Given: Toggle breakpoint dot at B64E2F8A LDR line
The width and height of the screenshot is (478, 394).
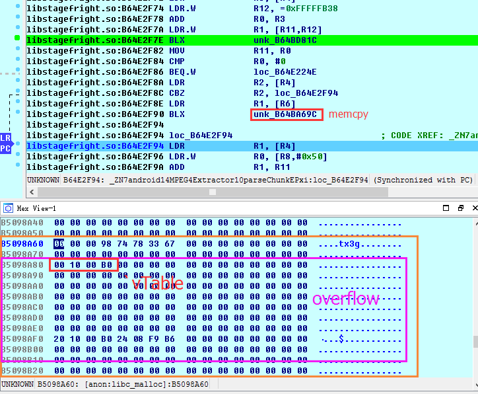Looking at the screenshot, I should pos(18,80).
